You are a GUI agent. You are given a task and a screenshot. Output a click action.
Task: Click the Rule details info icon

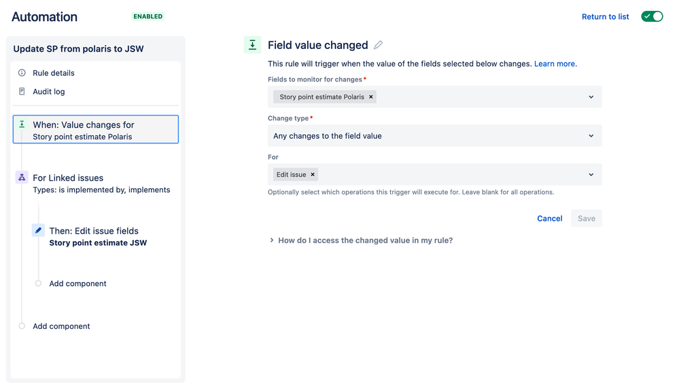pyautogui.click(x=22, y=73)
